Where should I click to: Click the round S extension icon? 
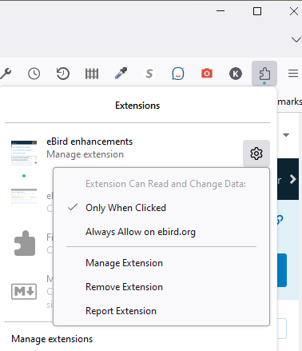coord(149,74)
